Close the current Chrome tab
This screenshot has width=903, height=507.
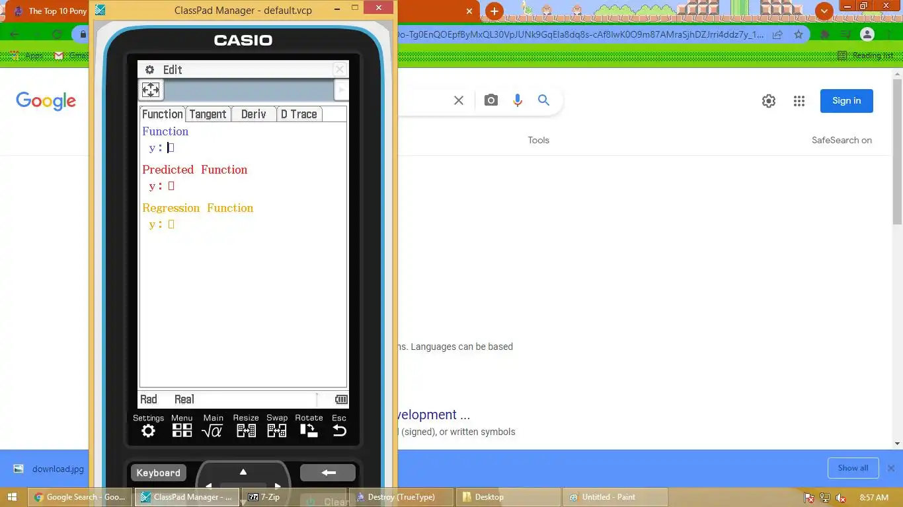coord(469,11)
